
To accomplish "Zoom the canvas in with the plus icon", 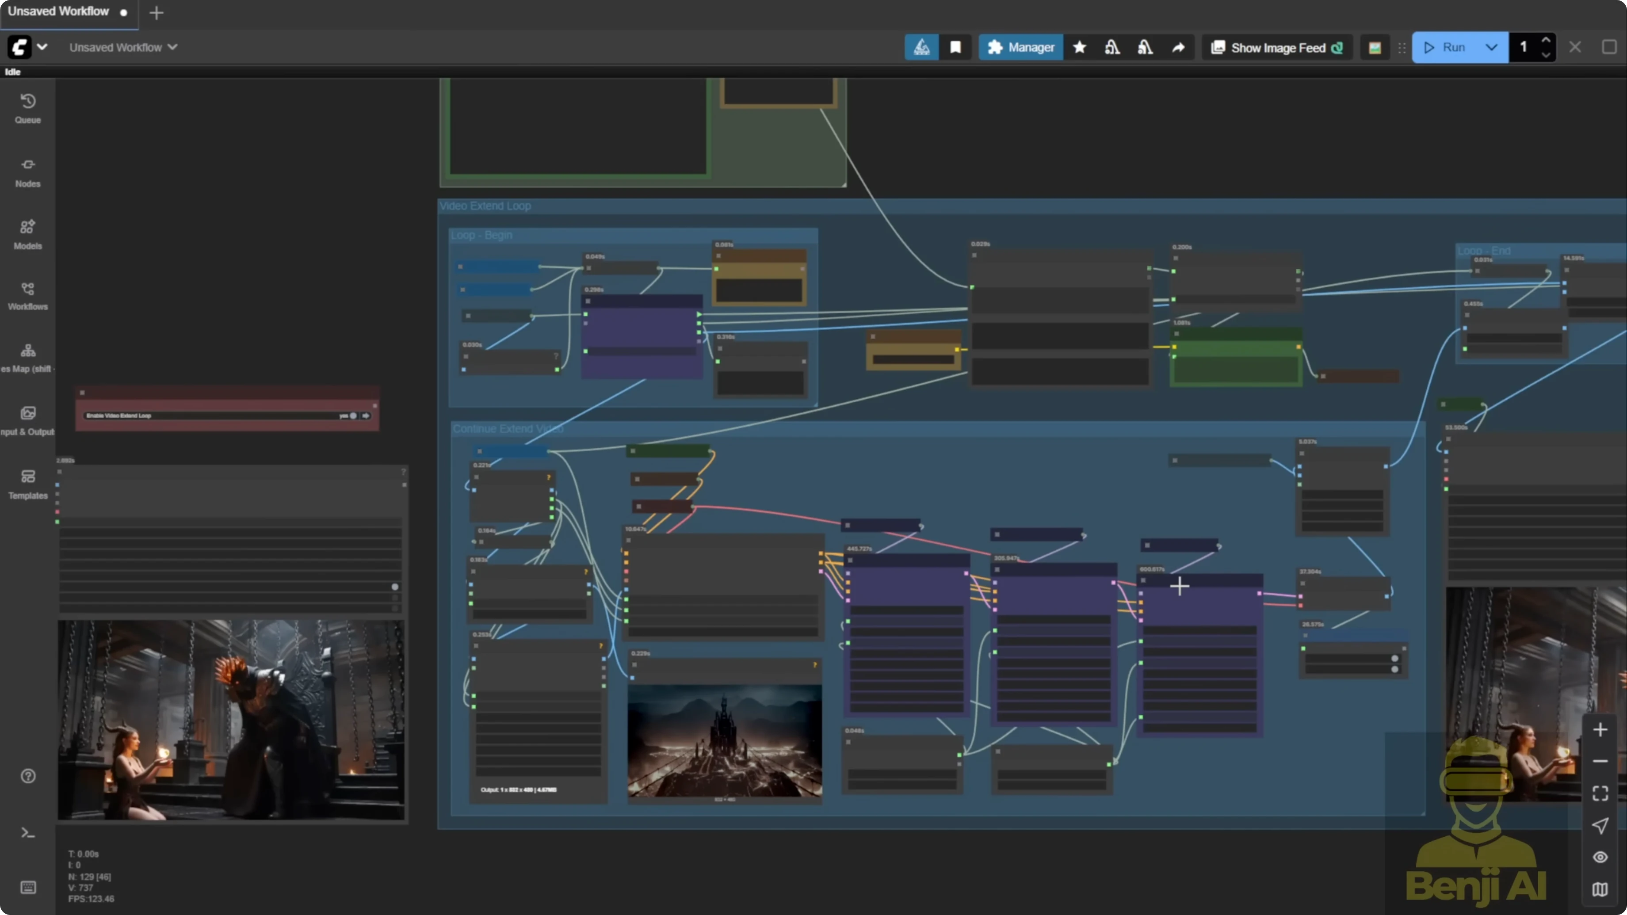I will (x=1600, y=729).
